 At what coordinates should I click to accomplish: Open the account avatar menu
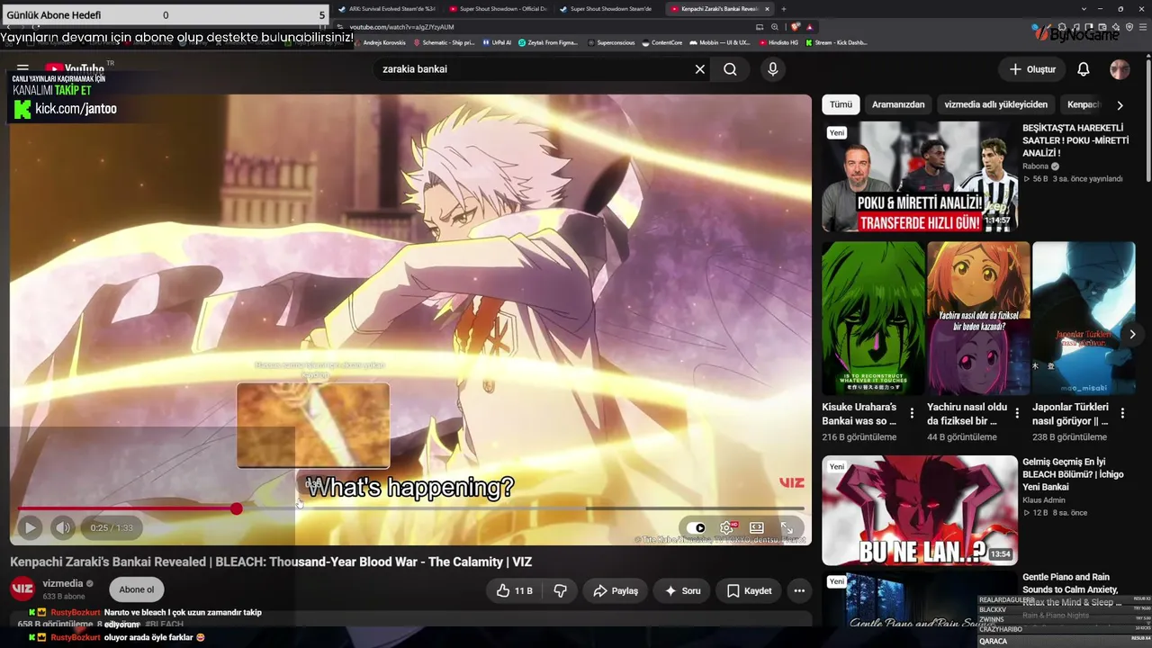coord(1120,69)
